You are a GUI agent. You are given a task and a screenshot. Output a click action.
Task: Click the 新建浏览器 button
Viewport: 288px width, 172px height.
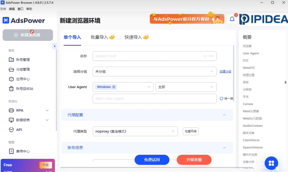[x=28, y=35]
